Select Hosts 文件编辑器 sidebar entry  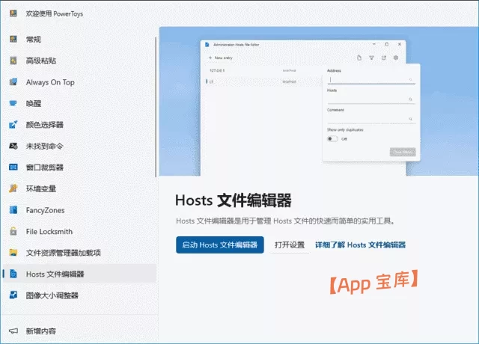tap(79, 274)
